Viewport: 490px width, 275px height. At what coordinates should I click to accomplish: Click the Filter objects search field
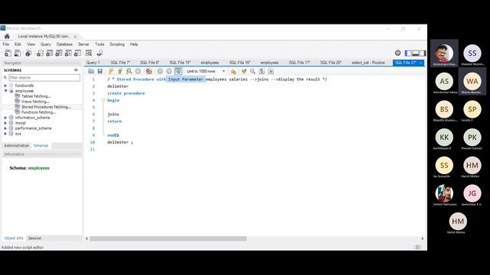pyautogui.click(x=44, y=78)
